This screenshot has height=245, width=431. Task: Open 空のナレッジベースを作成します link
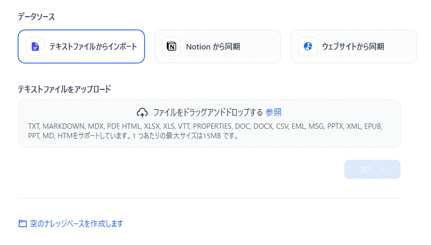coord(77,224)
